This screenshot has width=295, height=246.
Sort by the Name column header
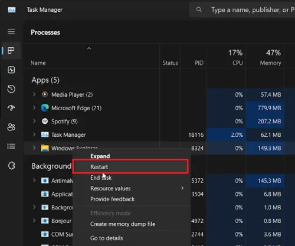coord(38,63)
